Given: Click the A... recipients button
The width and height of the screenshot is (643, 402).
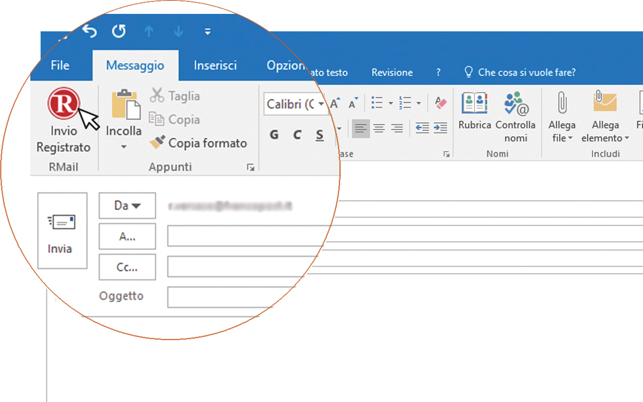Looking at the screenshot, I should coord(127,236).
